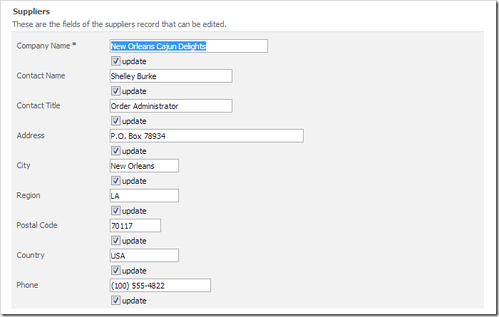Click the Country text field
The width and height of the screenshot is (499, 317).
click(143, 256)
